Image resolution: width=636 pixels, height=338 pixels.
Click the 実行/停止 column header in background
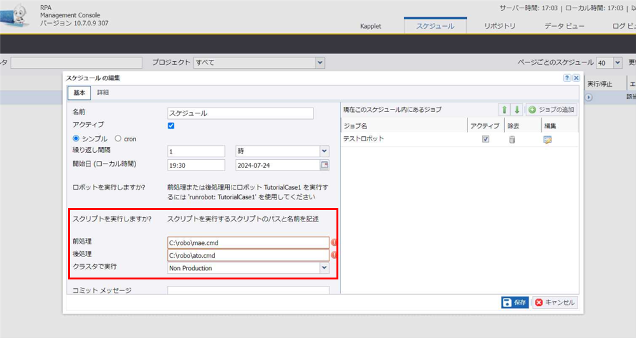(605, 84)
